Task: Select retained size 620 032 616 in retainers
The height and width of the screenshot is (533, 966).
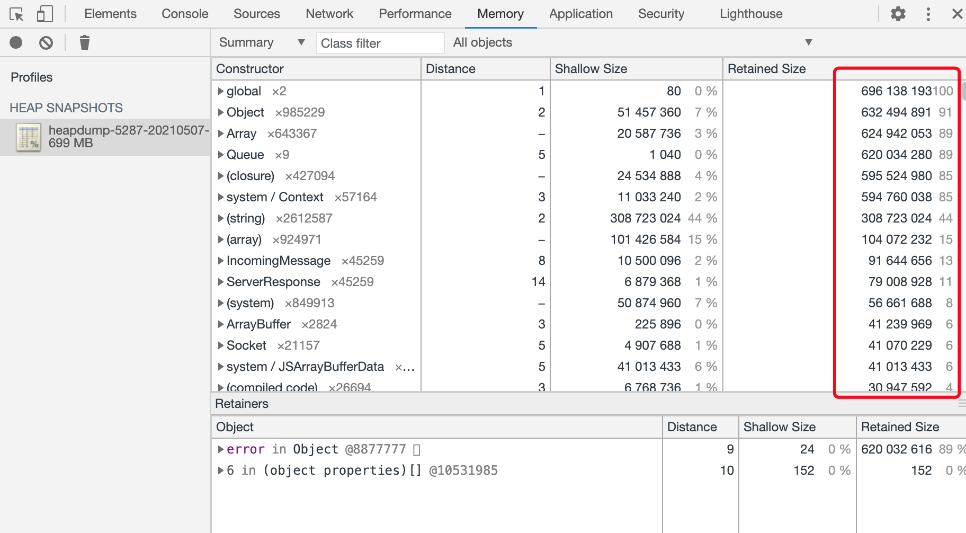Action: point(896,449)
